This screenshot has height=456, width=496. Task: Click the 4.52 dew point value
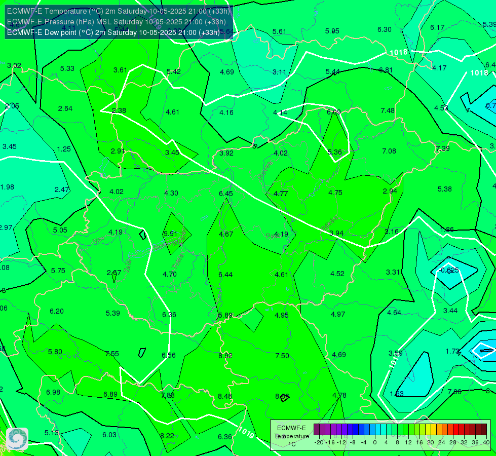(337, 274)
